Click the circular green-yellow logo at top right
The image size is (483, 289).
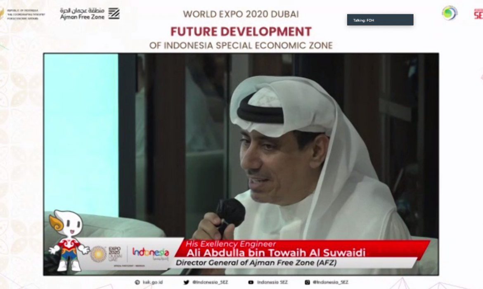[449, 13]
